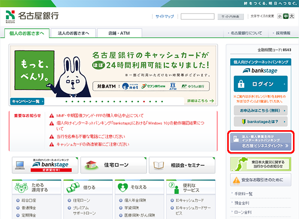Click the Bank of Nagoya logo

pyautogui.click(x=32, y=16)
